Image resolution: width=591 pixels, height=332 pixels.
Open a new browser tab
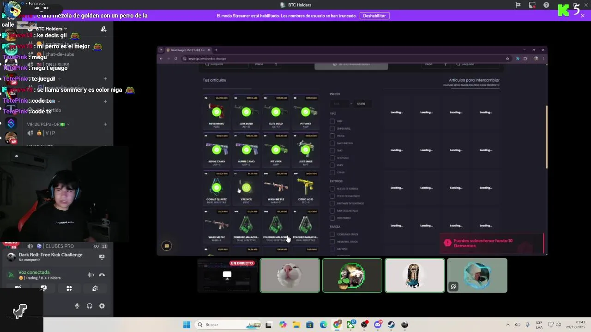tap(216, 50)
